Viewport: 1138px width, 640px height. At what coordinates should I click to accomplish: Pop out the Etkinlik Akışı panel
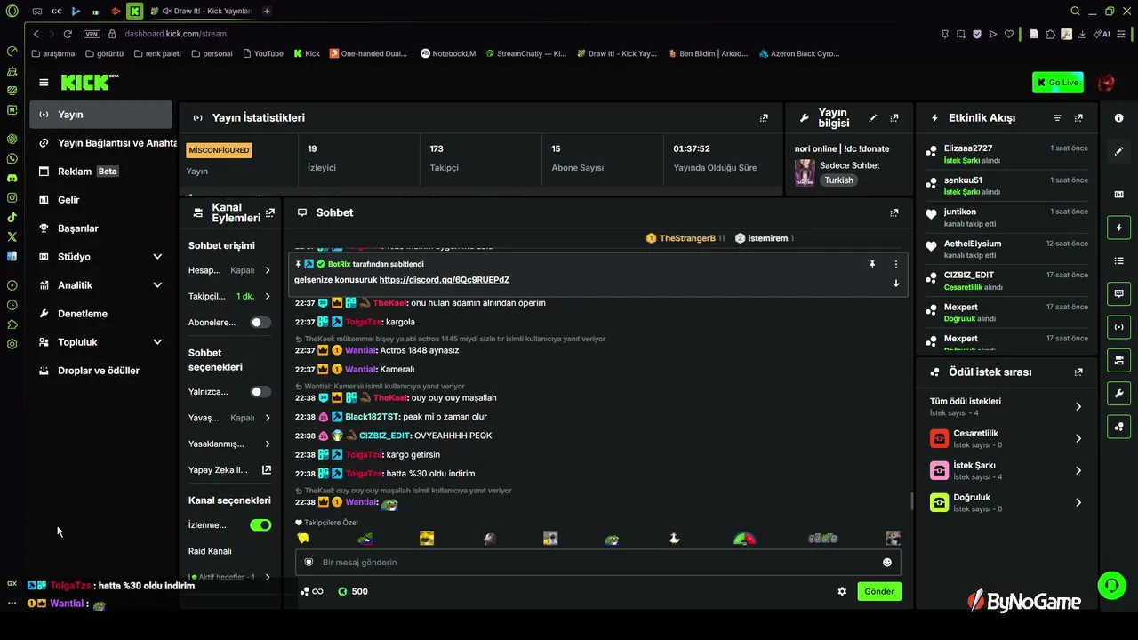tap(1078, 117)
